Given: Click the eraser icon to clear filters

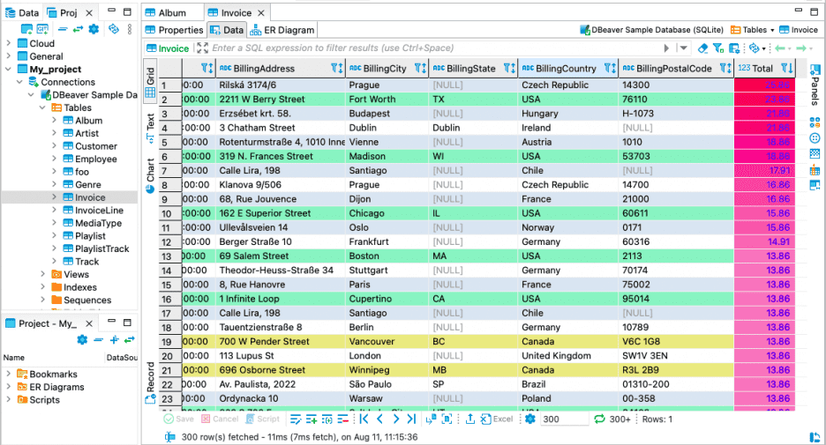Looking at the screenshot, I should pos(703,48).
